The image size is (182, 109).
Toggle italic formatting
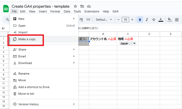[147, 20]
